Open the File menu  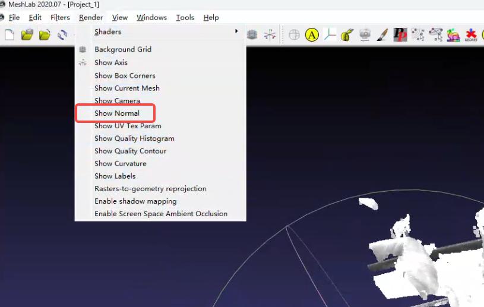(14, 17)
